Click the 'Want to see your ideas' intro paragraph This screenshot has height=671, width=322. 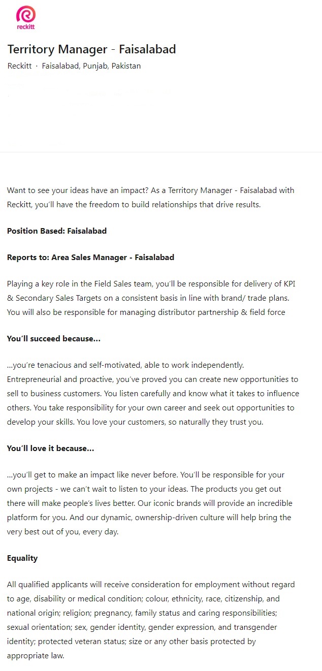tap(150, 197)
